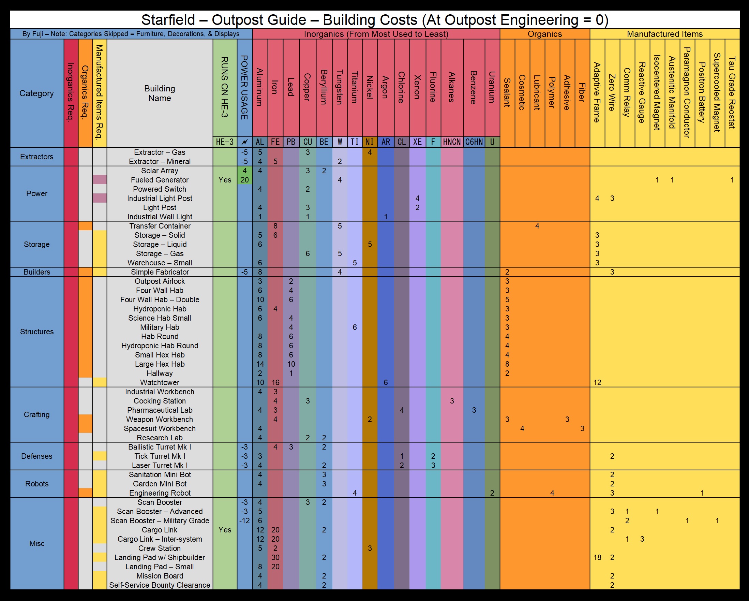Click the power usage lightning bolt icon
749x601 pixels.
point(244,142)
